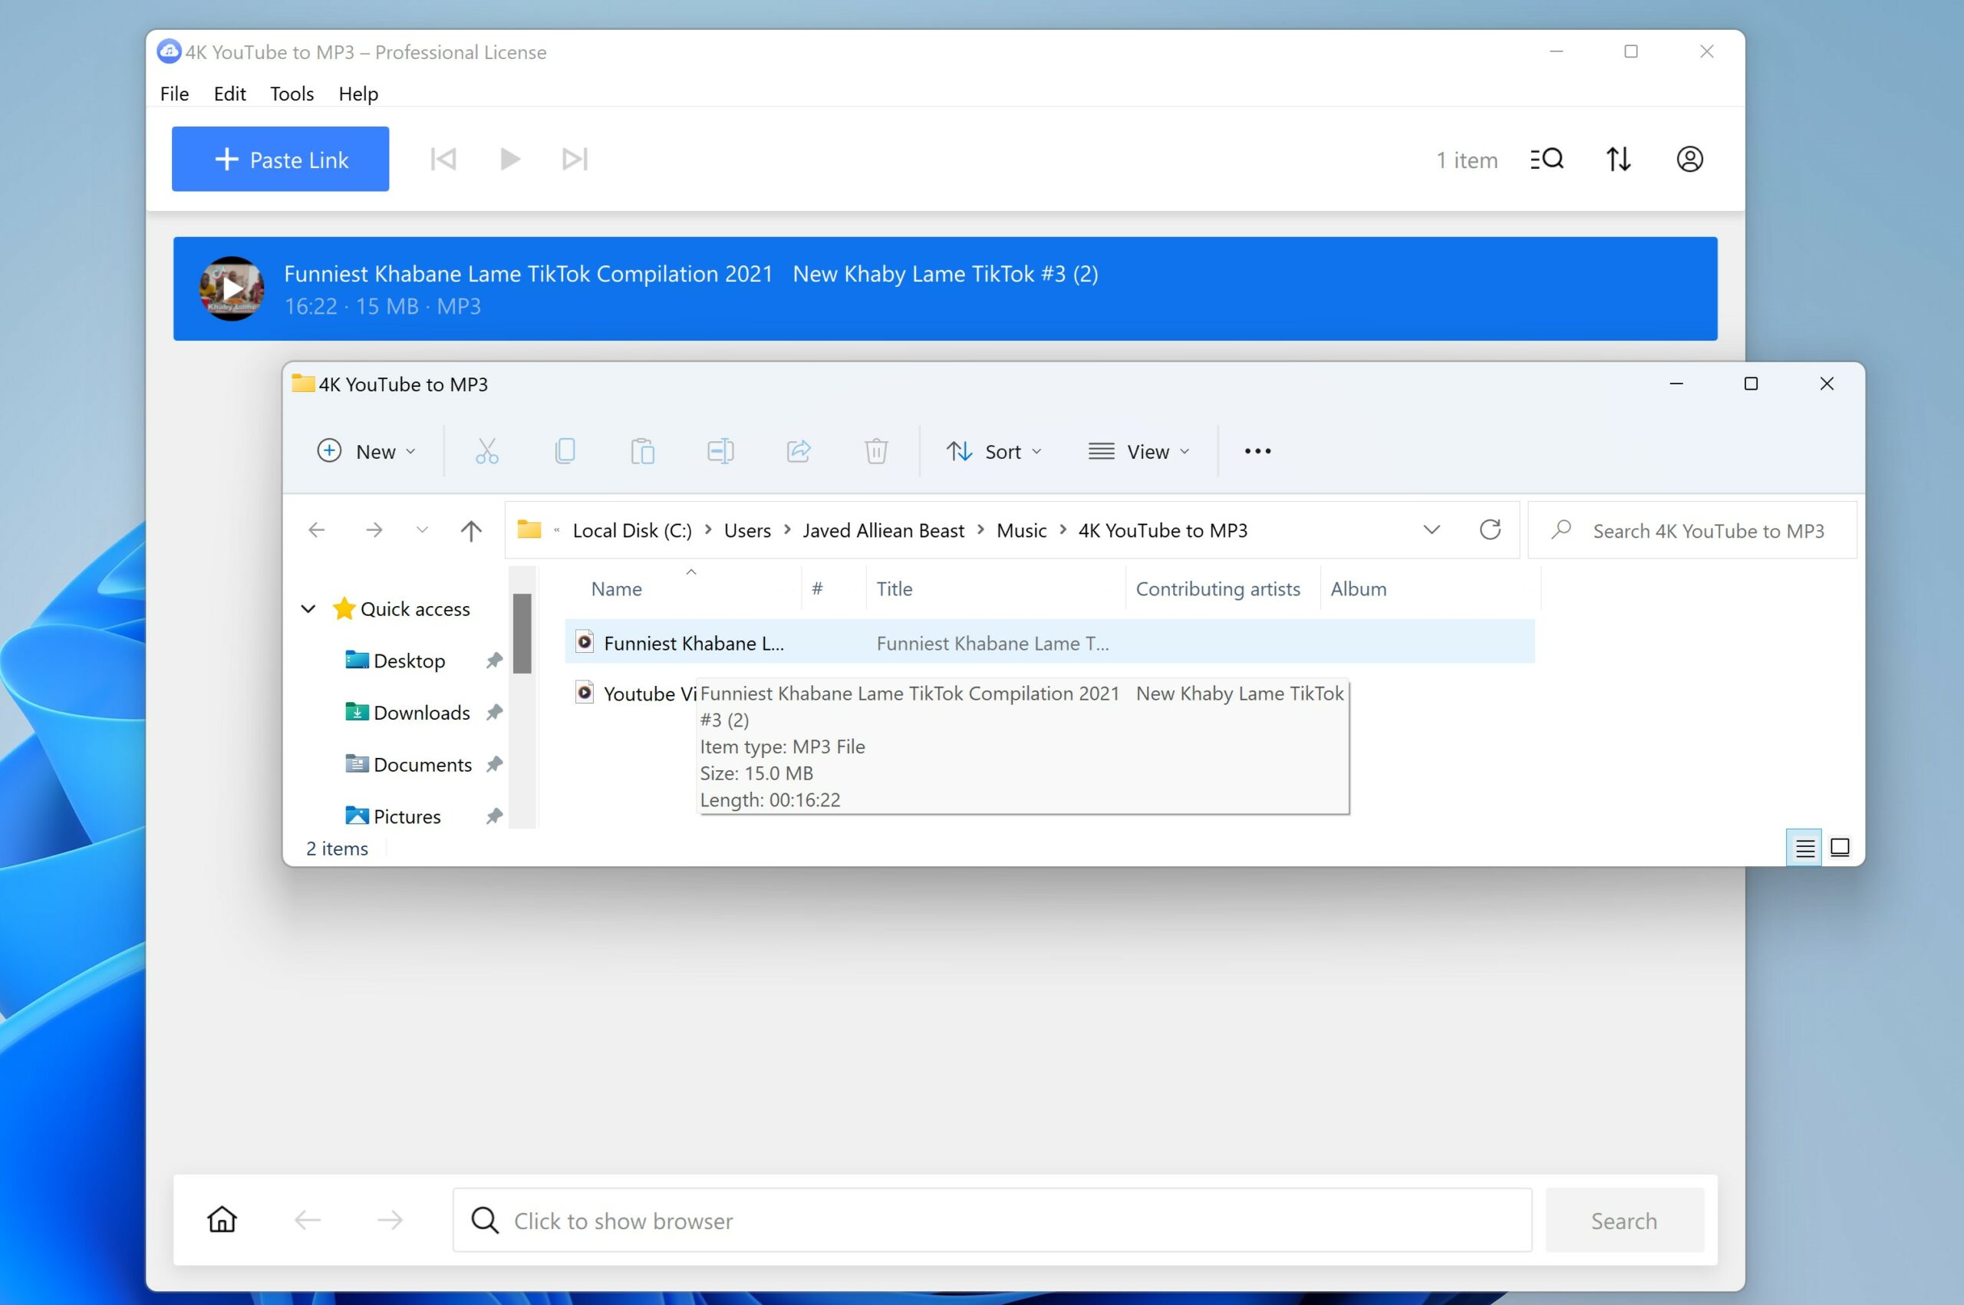Click the Copy icon in Explorer

click(565, 451)
